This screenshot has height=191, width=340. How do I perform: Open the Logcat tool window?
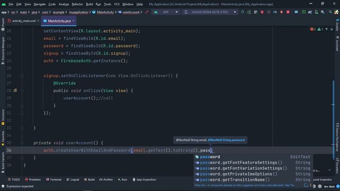point(73,179)
